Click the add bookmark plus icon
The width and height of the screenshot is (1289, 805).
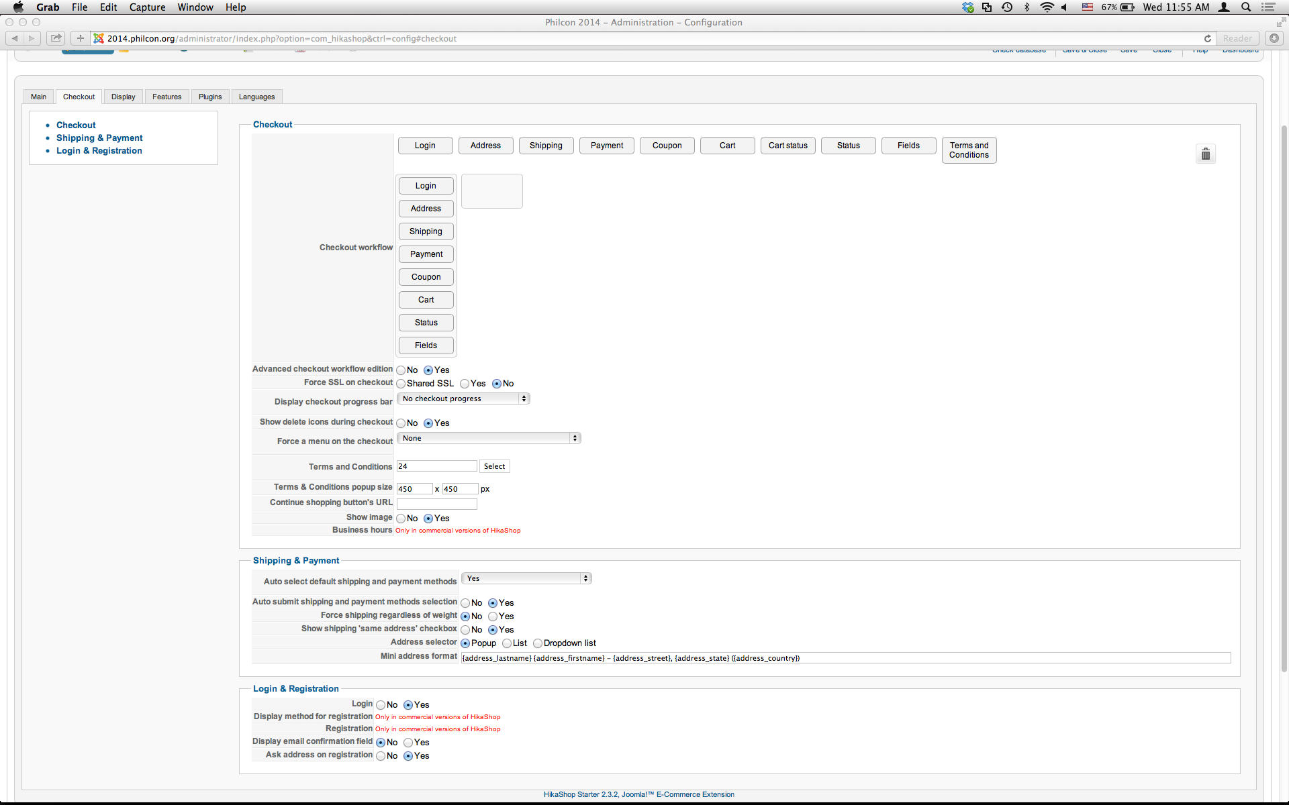[80, 38]
